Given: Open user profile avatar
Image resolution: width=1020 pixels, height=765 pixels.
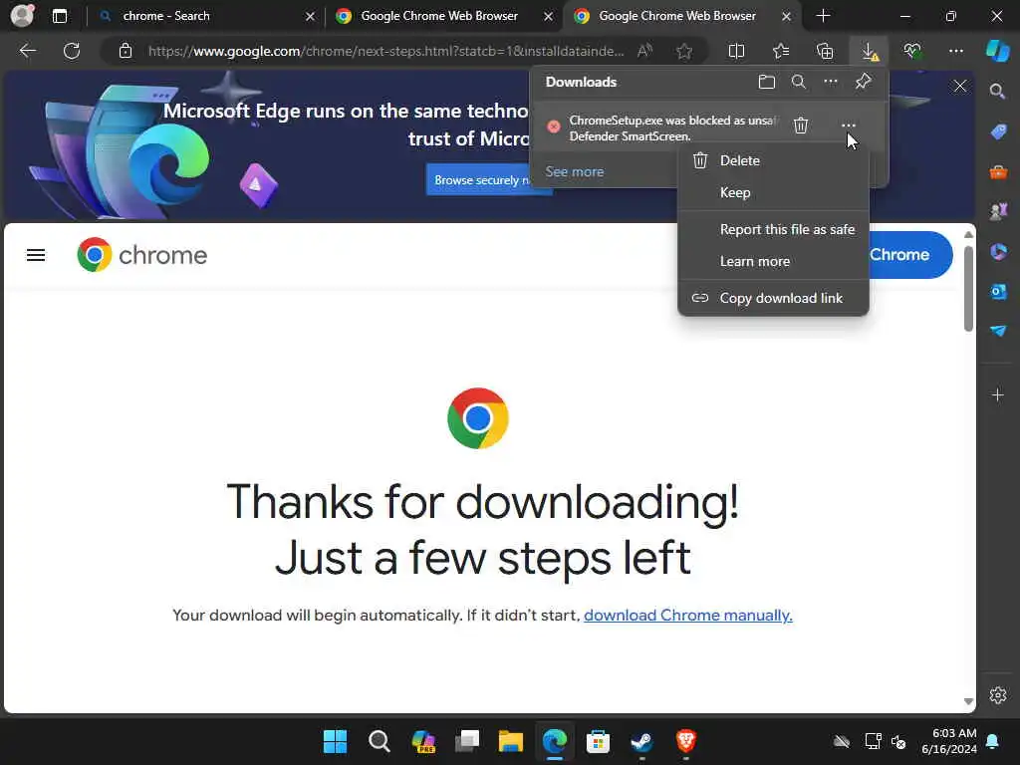Looking at the screenshot, I should coord(22,16).
